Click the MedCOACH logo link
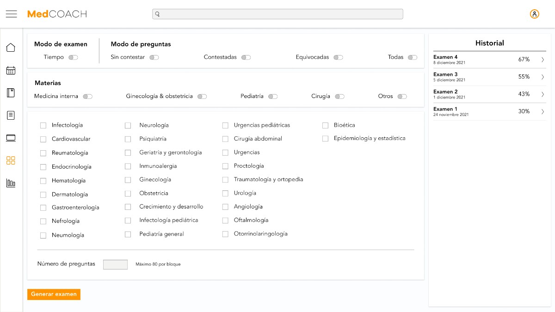 [57, 14]
